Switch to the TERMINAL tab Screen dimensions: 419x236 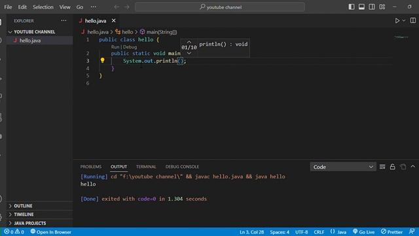146,167
